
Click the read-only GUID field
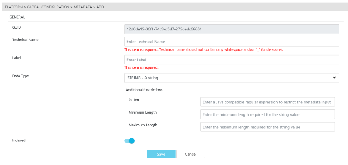tap(231, 29)
